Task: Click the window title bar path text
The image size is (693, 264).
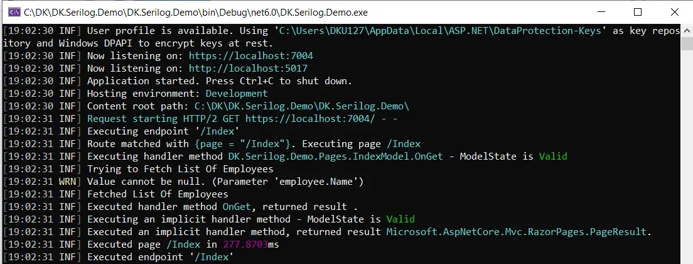Action: tap(195, 13)
